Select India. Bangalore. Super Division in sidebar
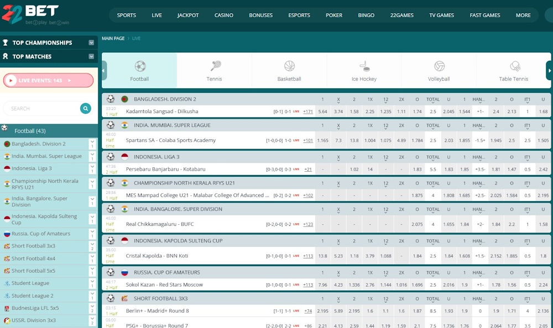Screen dimensions: 553x328 coord(39,202)
